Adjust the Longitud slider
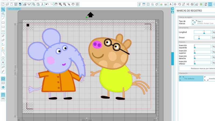 (x=202, y=32)
